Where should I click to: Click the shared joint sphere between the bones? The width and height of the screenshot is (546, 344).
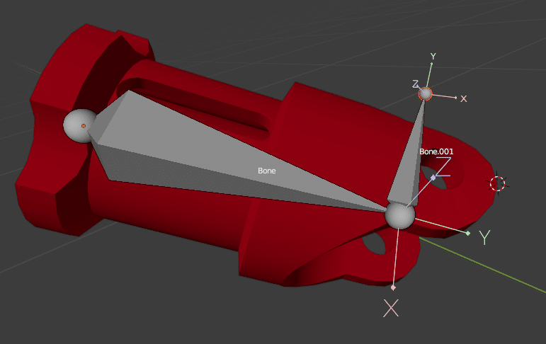pyautogui.click(x=399, y=216)
